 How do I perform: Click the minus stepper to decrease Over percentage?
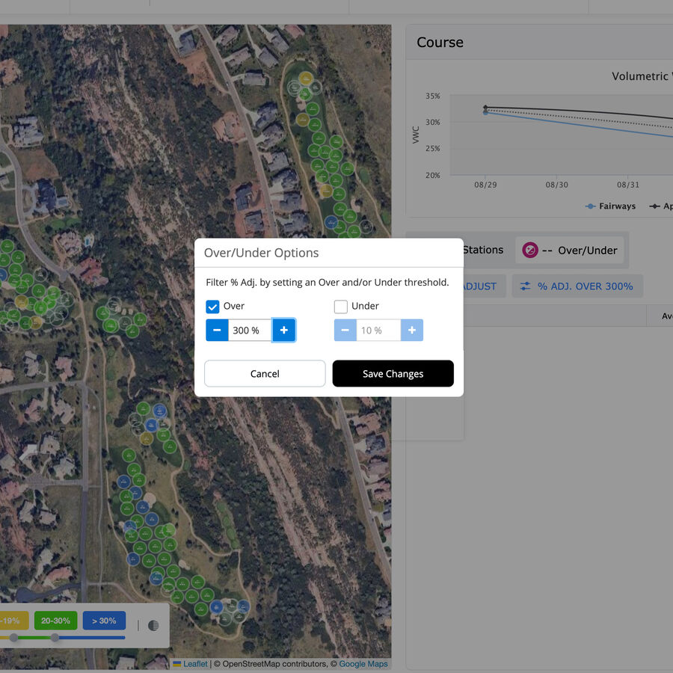click(x=217, y=330)
